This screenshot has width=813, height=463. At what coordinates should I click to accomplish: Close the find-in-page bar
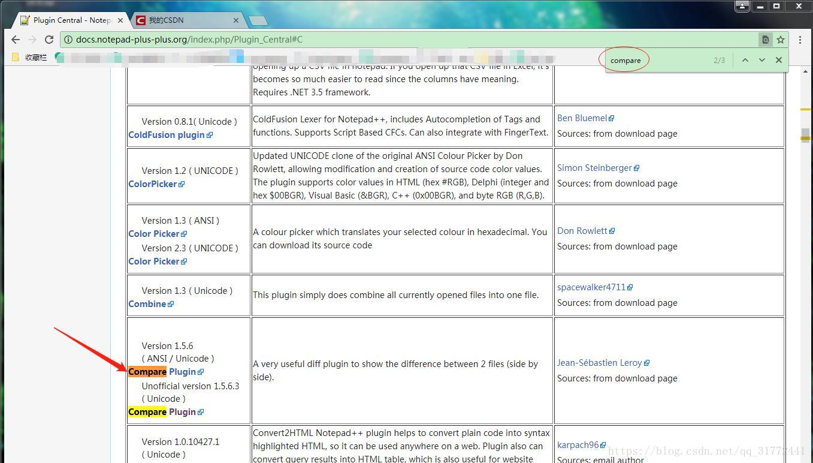(x=779, y=60)
